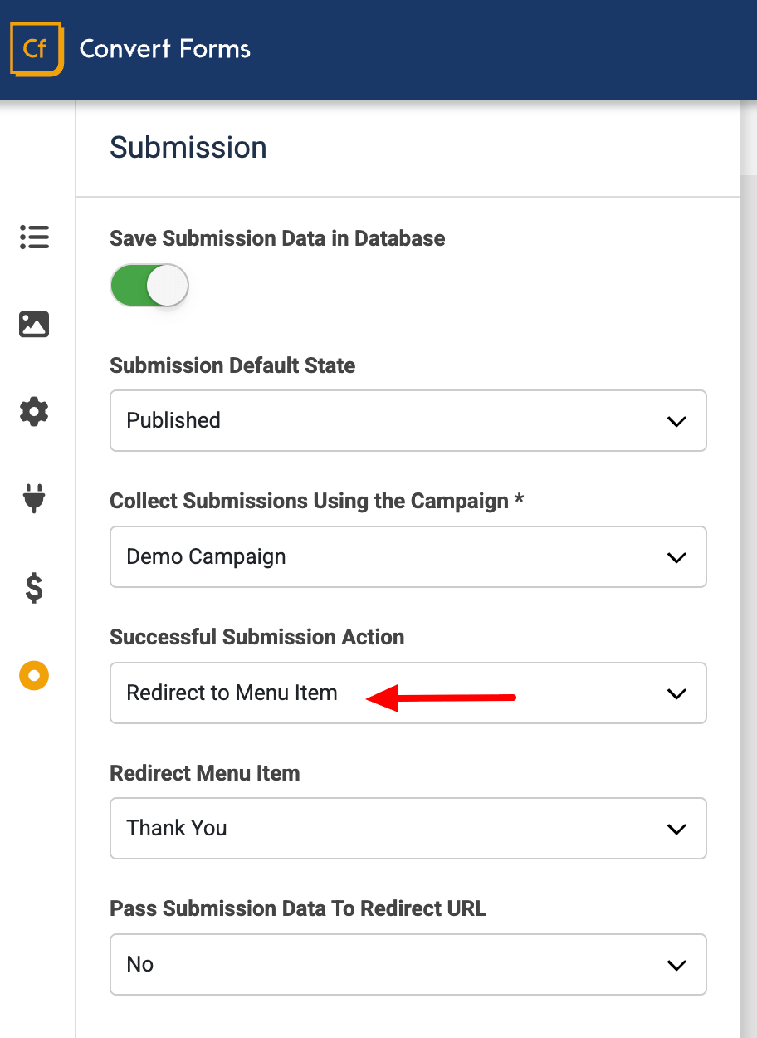Open the Submission Default State dropdown
This screenshot has width=757, height=1038.
[407, 420]
